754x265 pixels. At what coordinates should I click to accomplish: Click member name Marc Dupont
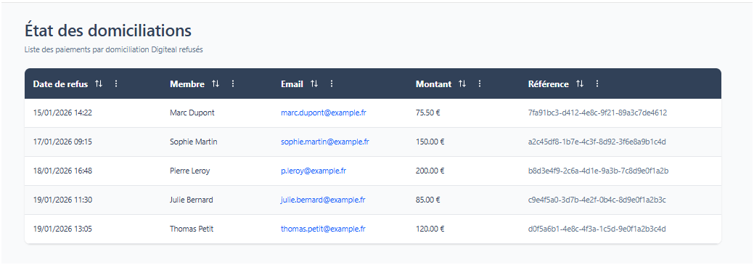(192, 113)
